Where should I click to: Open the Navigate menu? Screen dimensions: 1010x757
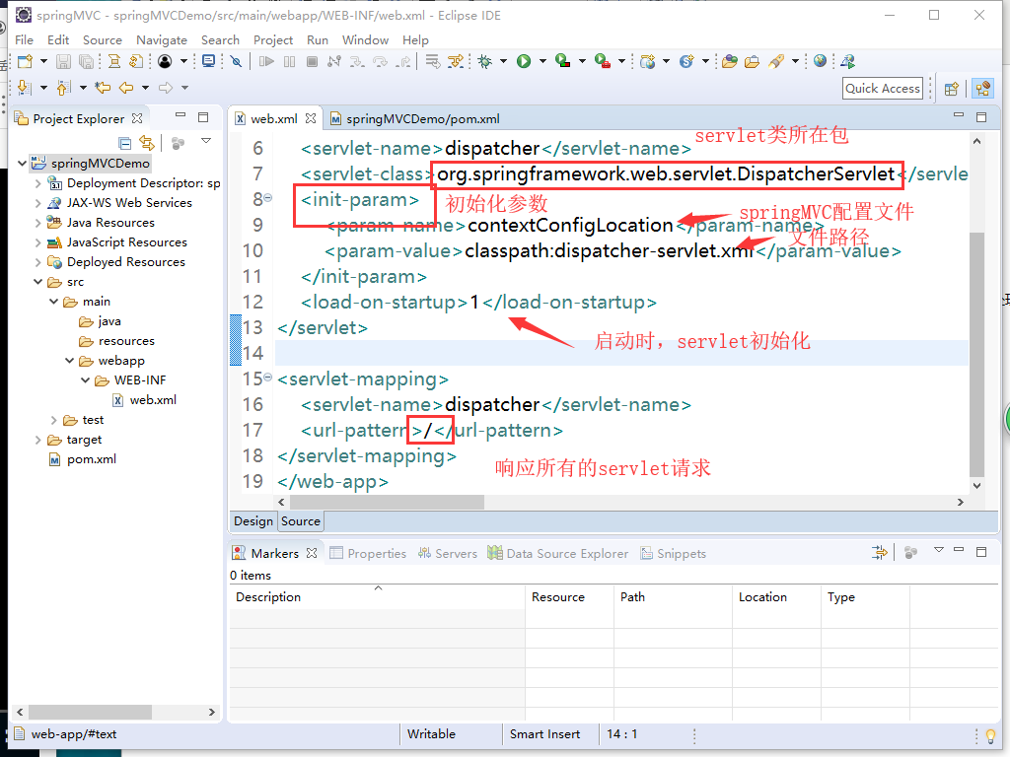pyautogui.click(x=161, y=39)
